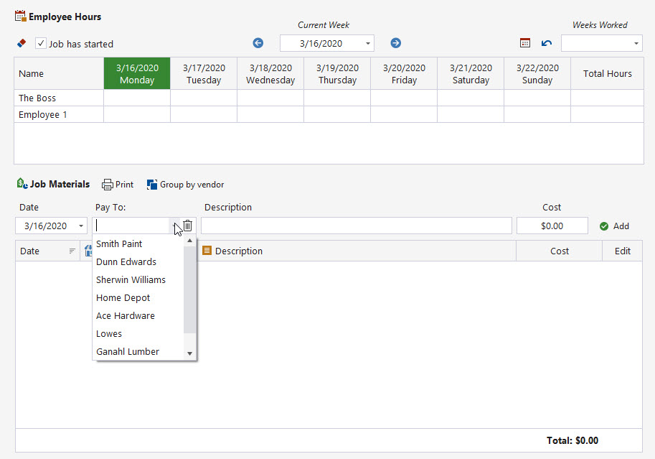655x459 pixels.
Task: Open the Date dropdown showing 3/16/2020
Action: 80,225
